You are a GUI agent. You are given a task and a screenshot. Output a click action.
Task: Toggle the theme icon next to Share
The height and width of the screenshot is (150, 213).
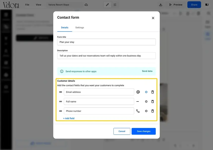[207, 5]
